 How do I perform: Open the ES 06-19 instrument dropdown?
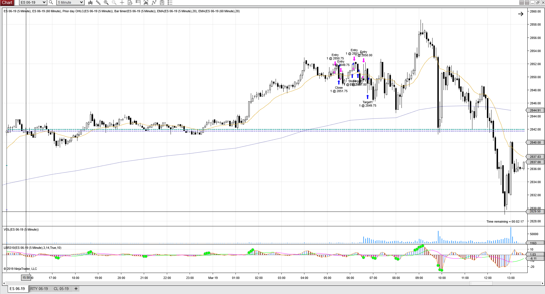pos(33,3)
